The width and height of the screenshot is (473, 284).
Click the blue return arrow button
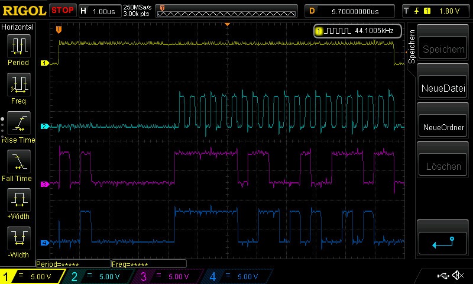click(443, 243)
